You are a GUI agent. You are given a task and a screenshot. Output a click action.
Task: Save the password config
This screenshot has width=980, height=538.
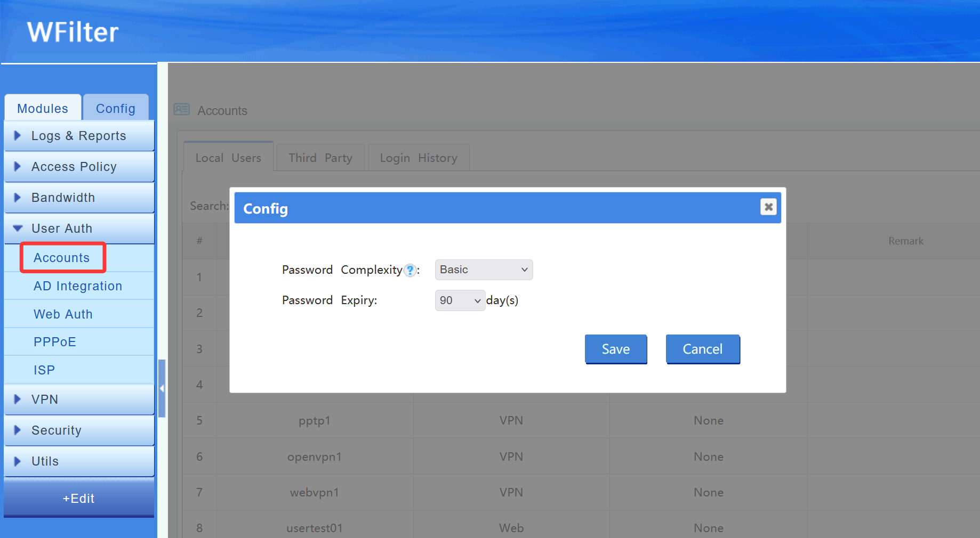click(616, 349)
